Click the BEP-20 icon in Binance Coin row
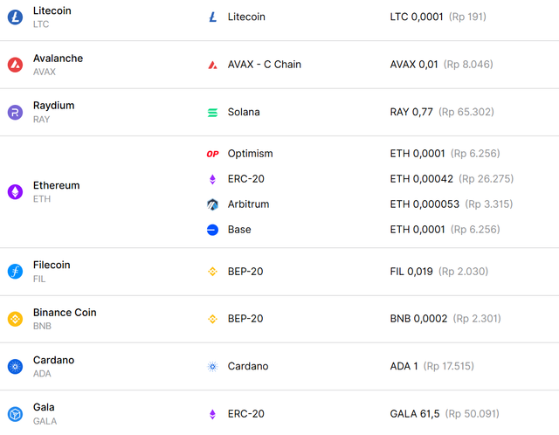Screen dimensions: 559x435 (x=213, y=319)
